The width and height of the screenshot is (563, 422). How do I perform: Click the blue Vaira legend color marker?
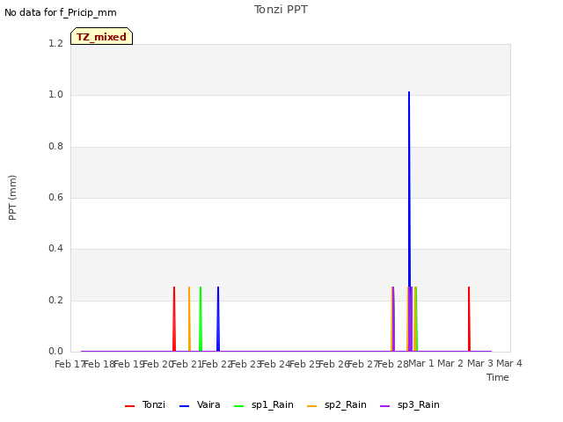(x=184, y=406)
